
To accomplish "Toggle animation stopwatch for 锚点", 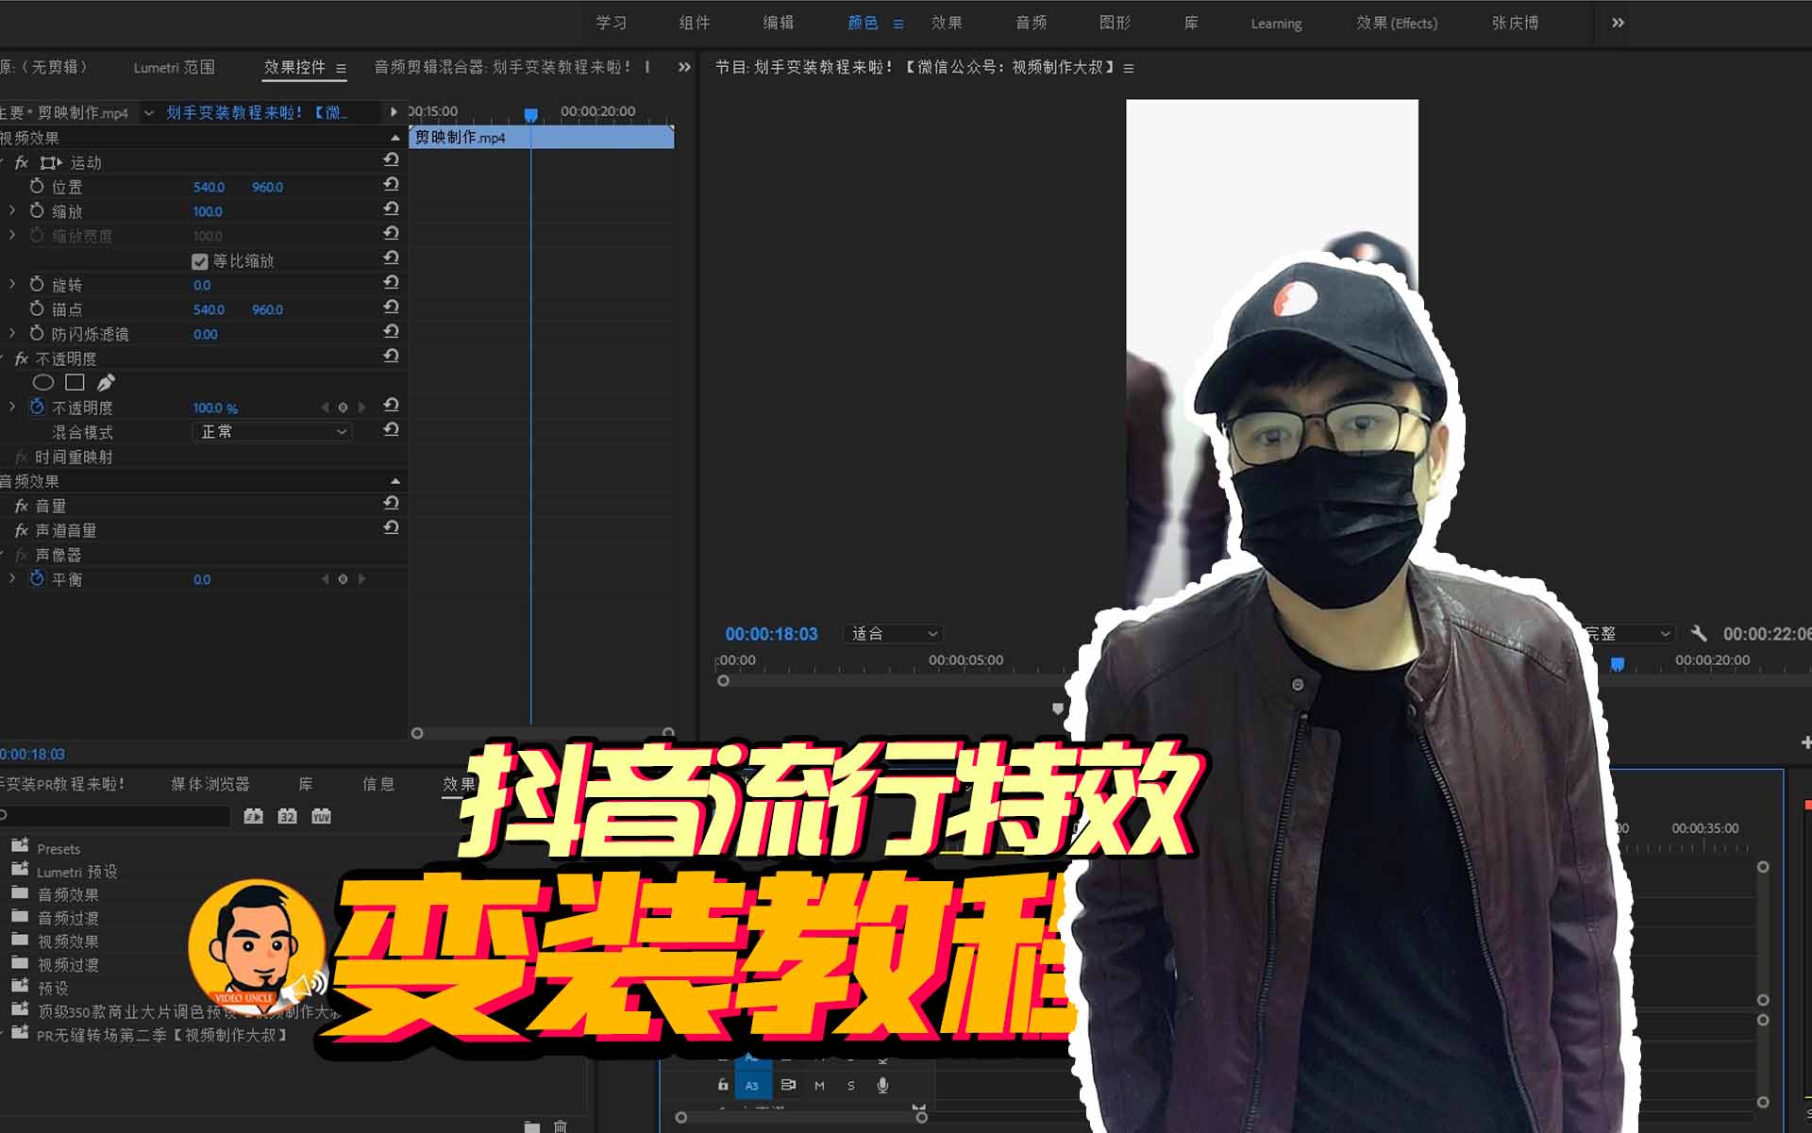I will 37,308.
